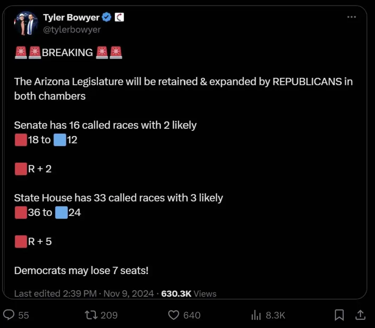
Task: Click the affiliation badge beside the verified checkmark
Action: pos(119,17)
